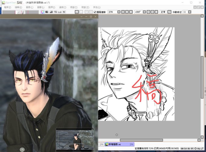206x152 pixels.
Task: Click the greyed deselect icon
Action: click(86, 12)
